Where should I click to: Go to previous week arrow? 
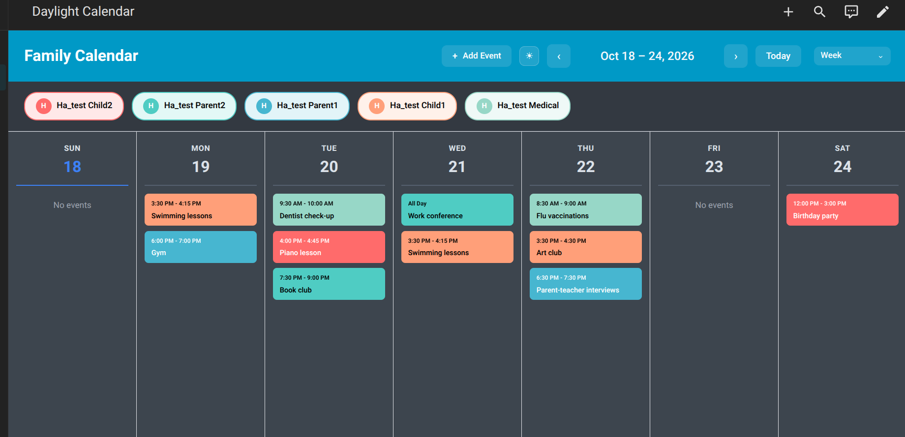click(x=559, y=56)
